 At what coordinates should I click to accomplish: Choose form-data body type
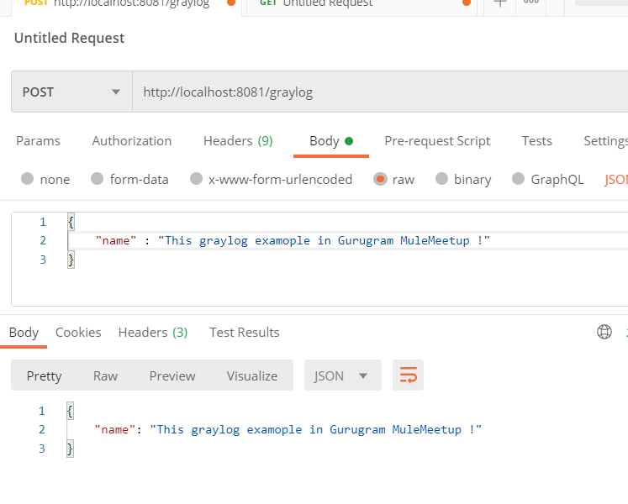[x=97, y=179]
